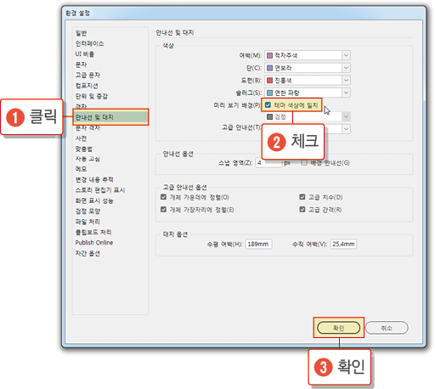Select the 안내선 및 대지 category
This screenshot has height=389, width=435.
[x=110, y=117]
